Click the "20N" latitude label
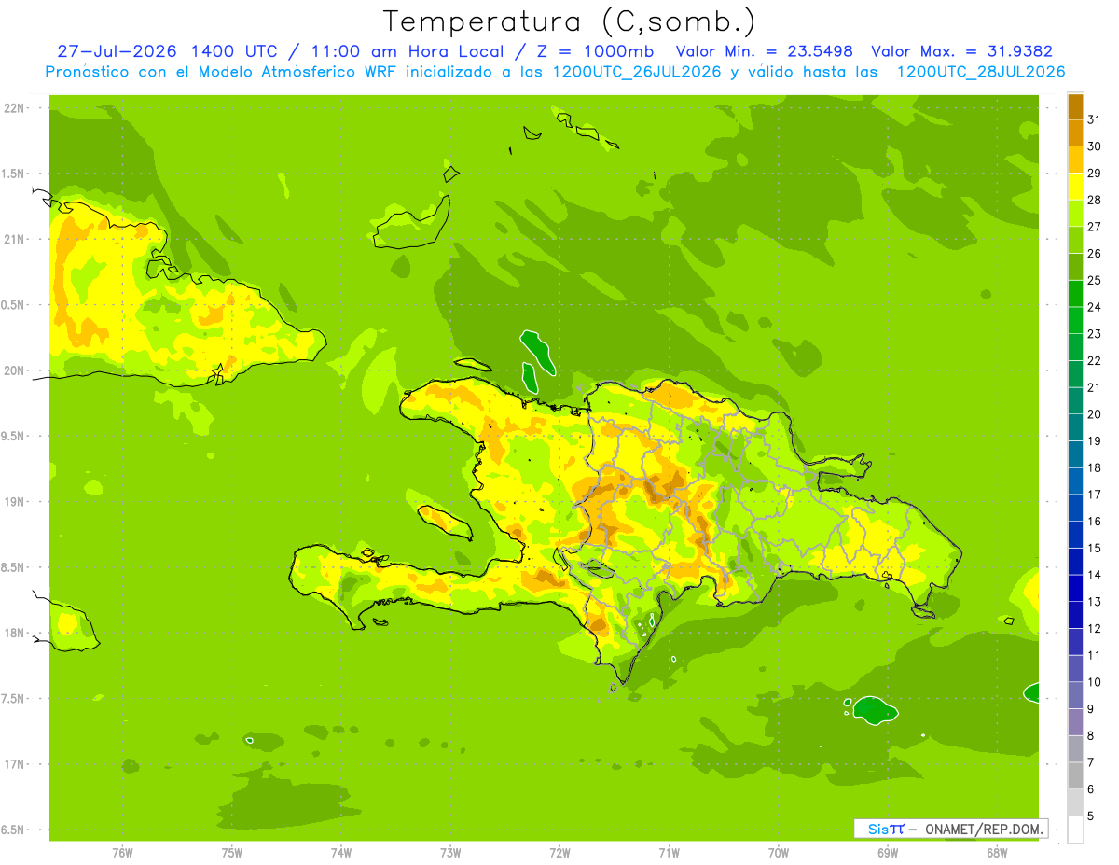 pos(15,370)
